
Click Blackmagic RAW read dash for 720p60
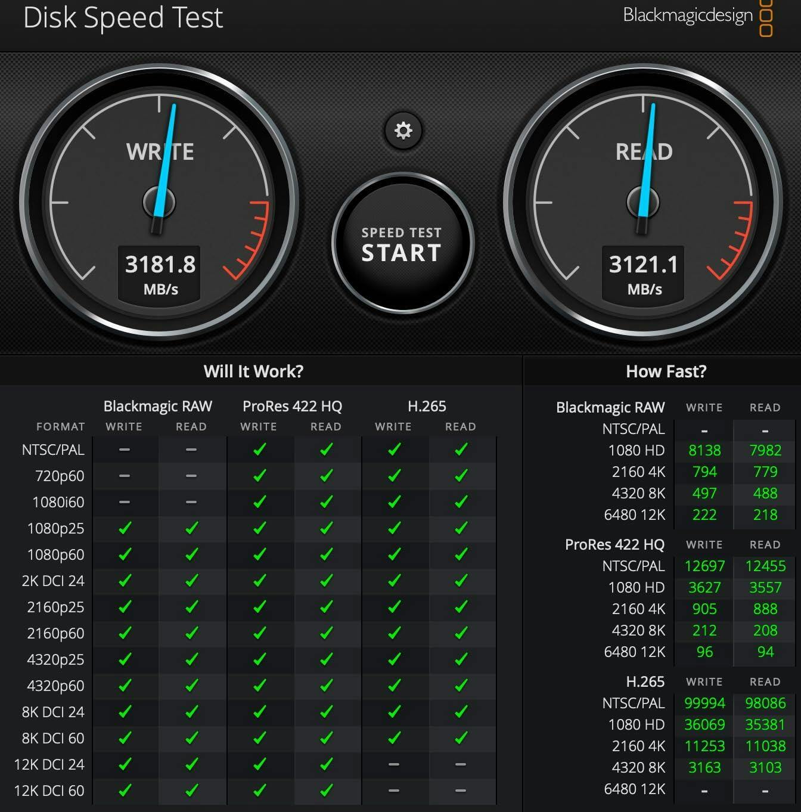click(191, 476)
